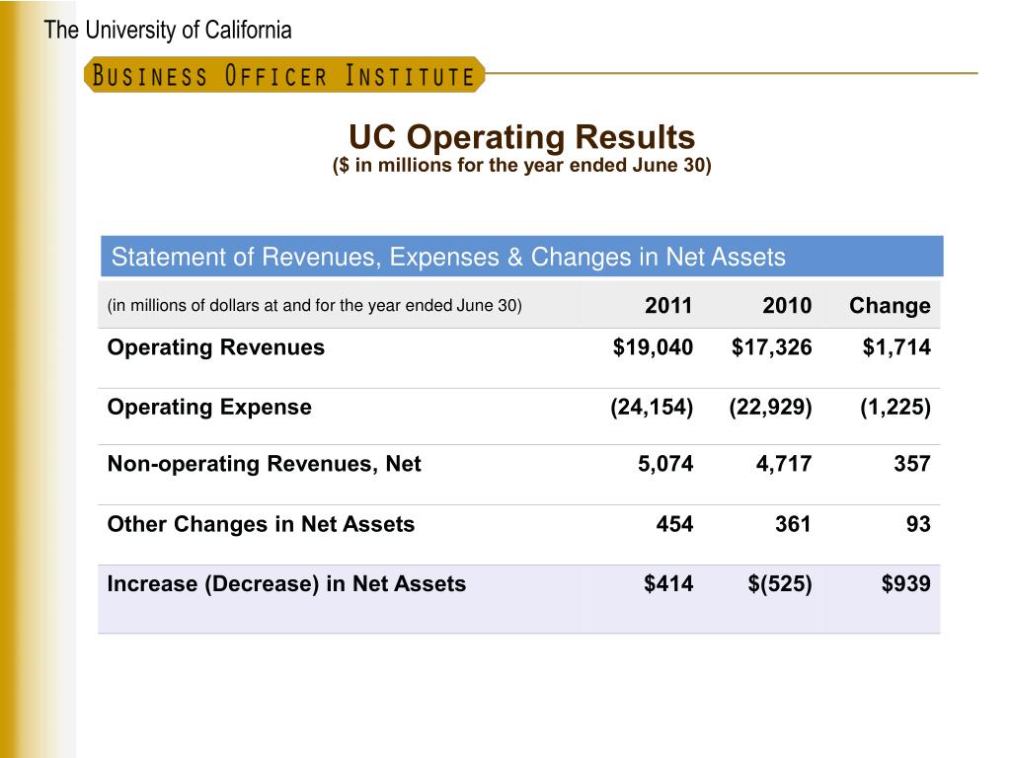
Task: Click the $19,040 value
Action: tap(653, 347)
